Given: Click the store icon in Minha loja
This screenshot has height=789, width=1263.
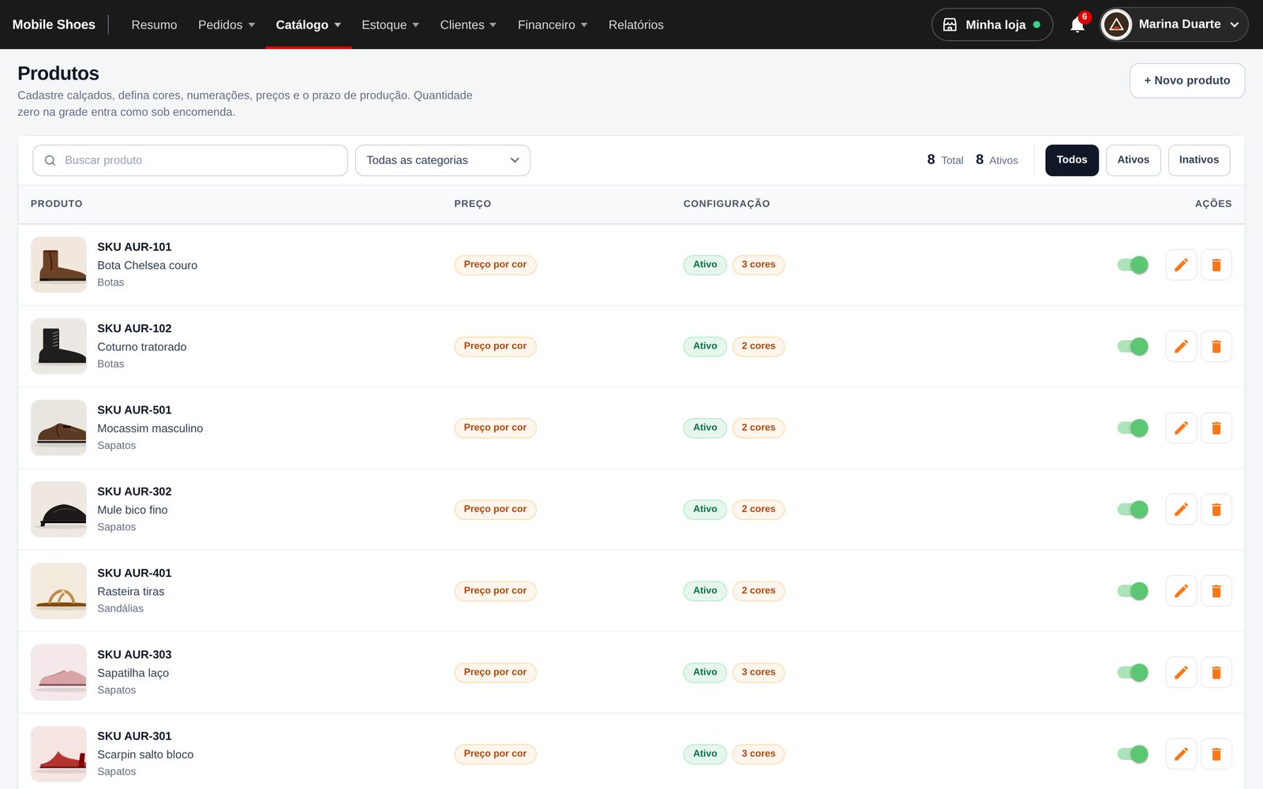Looking at the screenshot, I should tap(950, 24).
